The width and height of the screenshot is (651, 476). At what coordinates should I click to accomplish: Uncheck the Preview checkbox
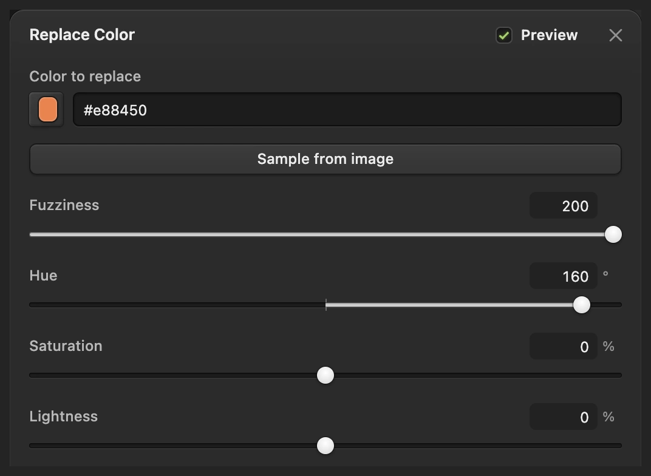click(503, 35)
